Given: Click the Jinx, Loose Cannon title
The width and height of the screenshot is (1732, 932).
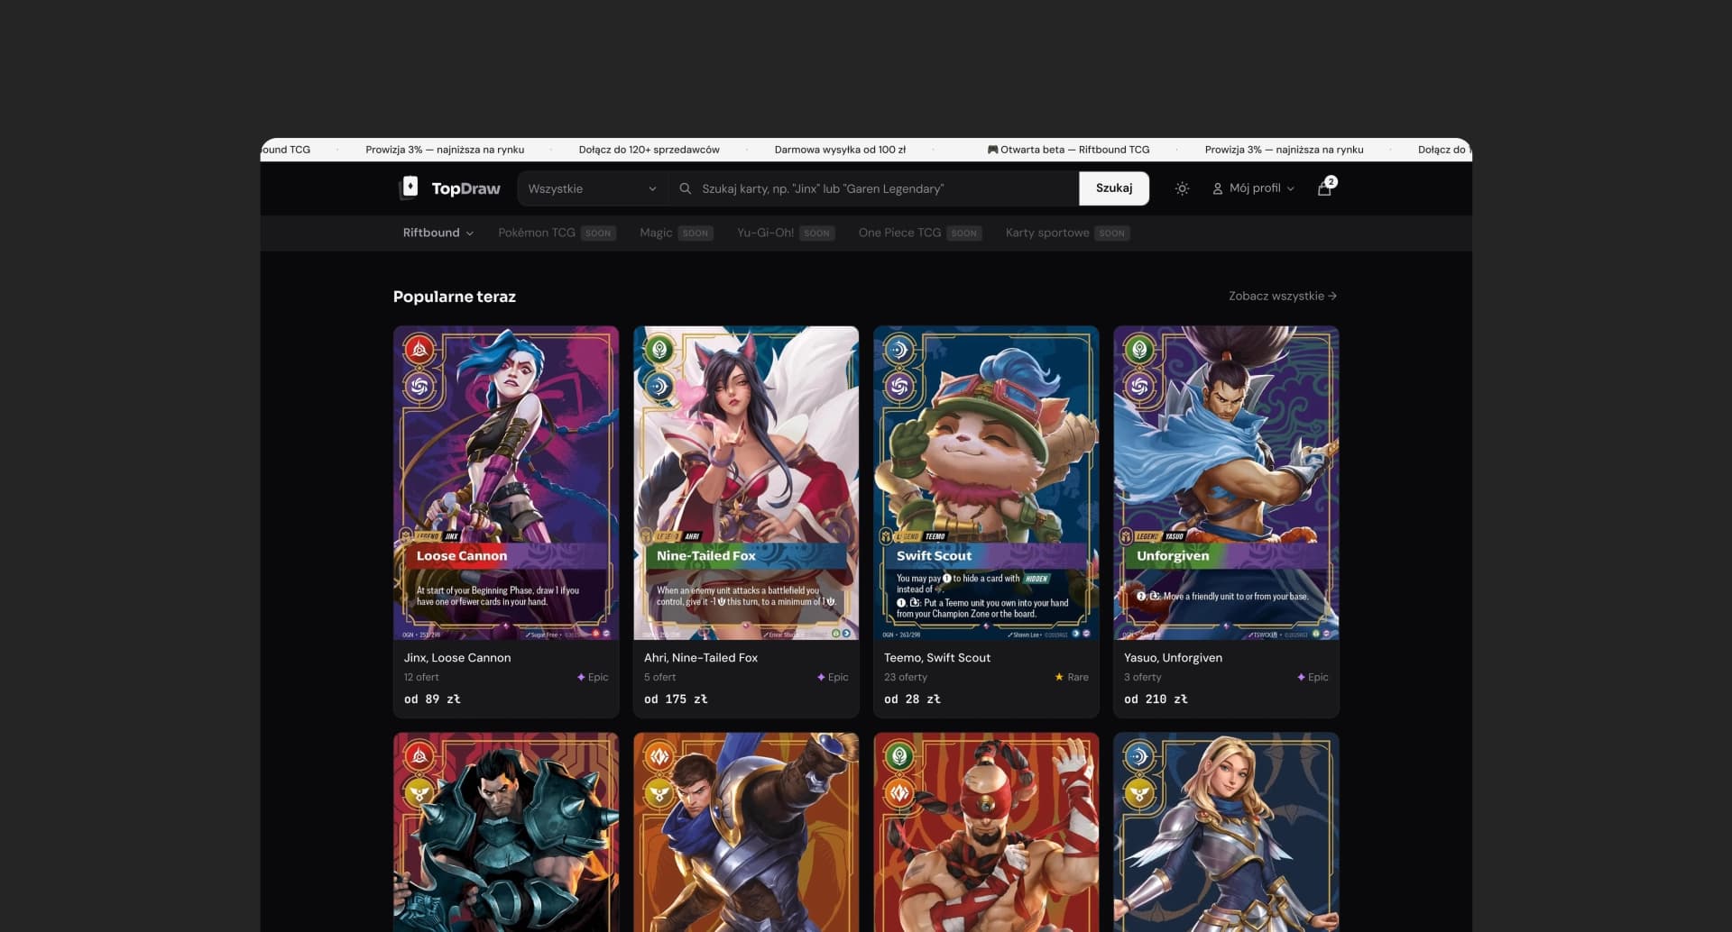Looking at the screenshot, I should click(457, 658).
